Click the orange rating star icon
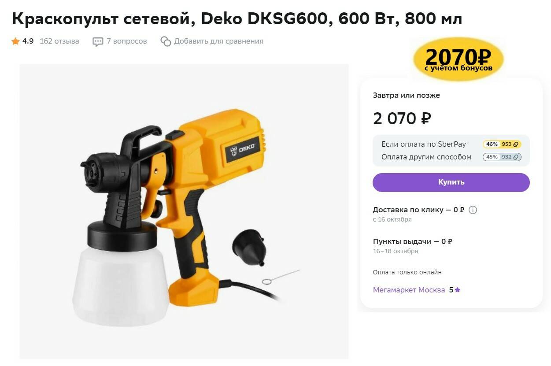This screenshot has width=551, height=366. (x=15, y=41)
